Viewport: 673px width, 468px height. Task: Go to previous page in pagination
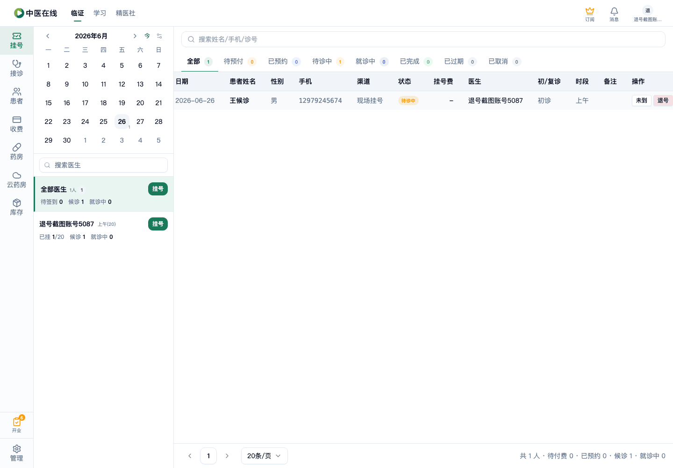[x=190, y=456]
